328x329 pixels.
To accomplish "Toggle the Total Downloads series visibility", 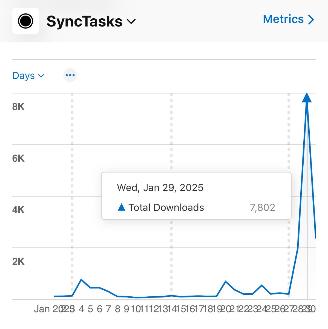I will 166,208.
